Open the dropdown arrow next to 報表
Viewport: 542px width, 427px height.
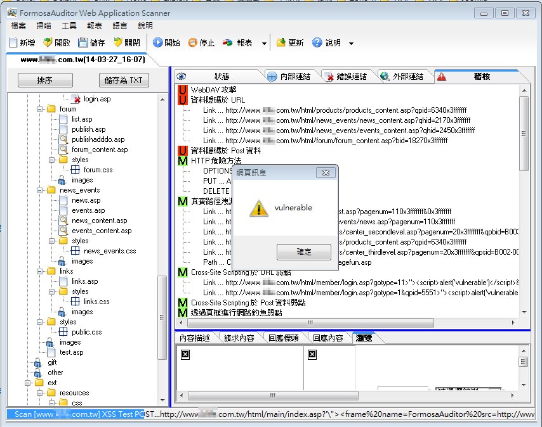[264, 44]
